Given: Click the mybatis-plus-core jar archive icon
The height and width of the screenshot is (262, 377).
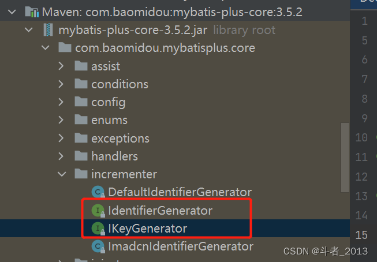Looking at the screenshot, I should (x=48, y=29).
